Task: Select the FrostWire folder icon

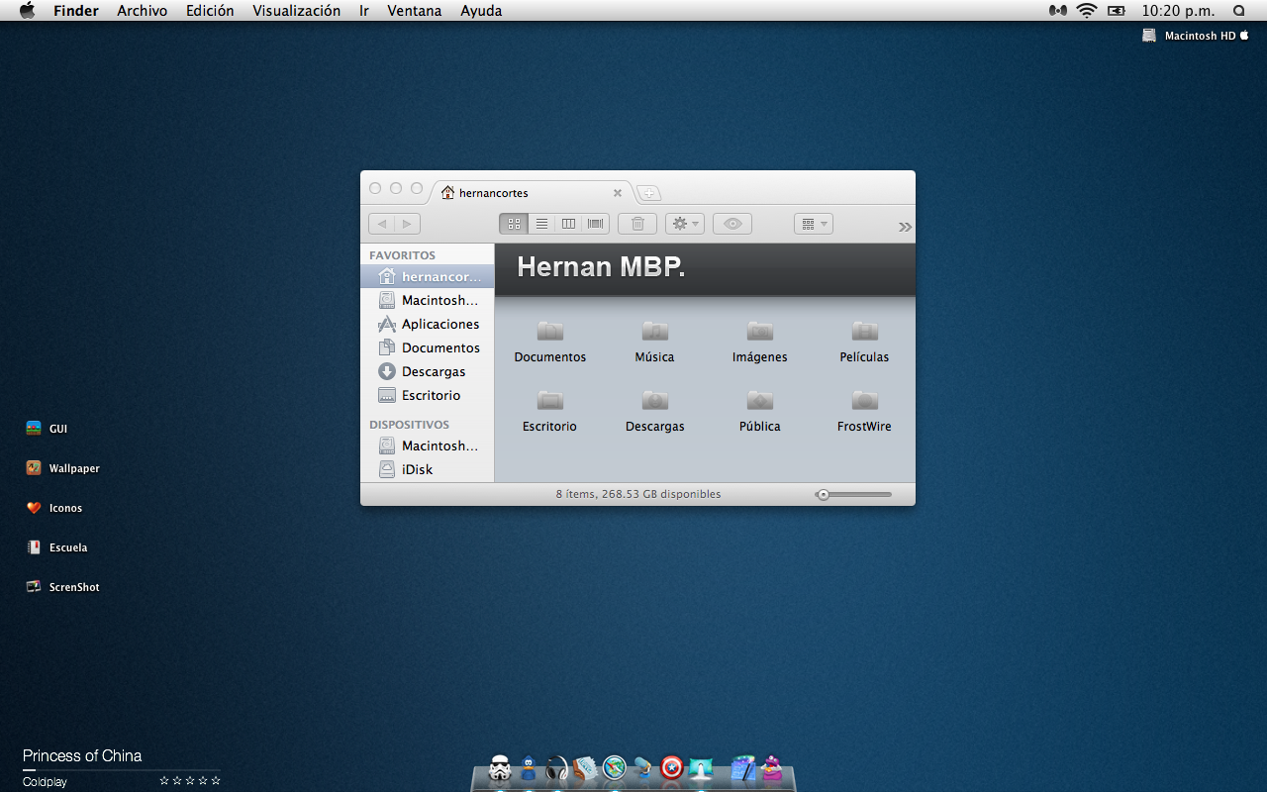Action: (865, 400)
